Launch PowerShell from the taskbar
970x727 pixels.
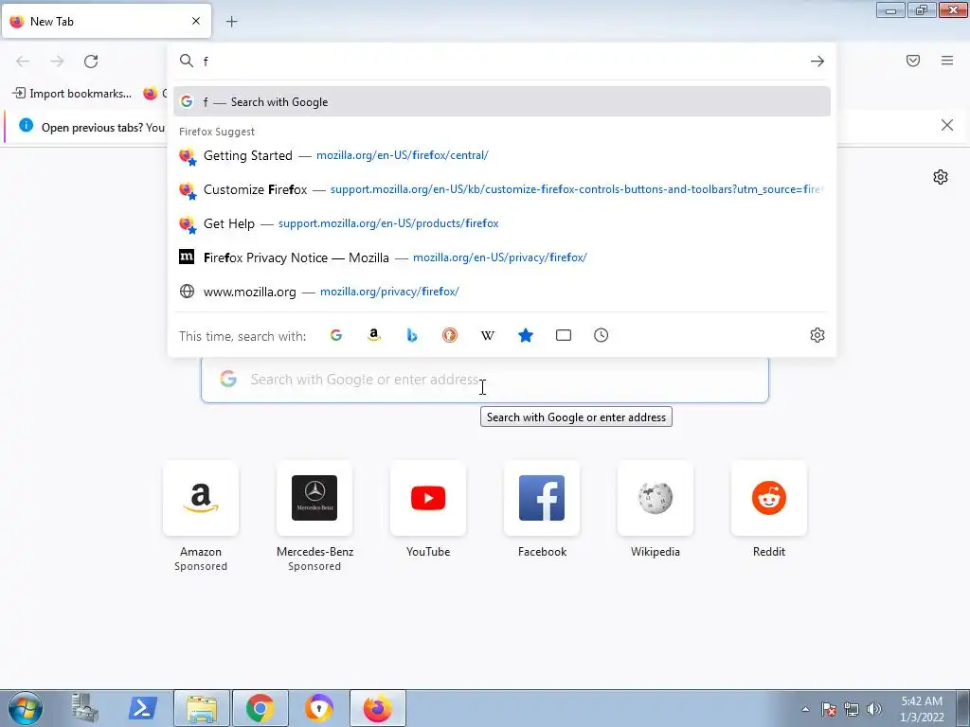point(142,708)
